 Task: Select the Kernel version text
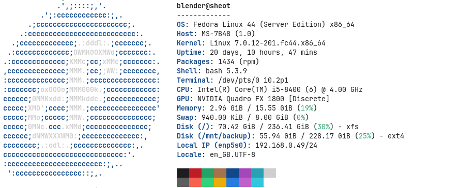[268, 43]
